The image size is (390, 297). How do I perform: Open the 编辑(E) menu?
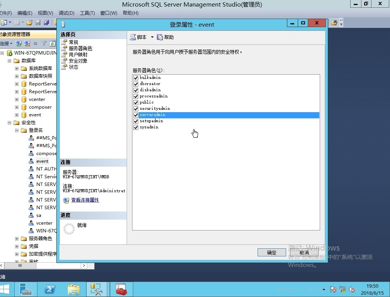click(25, 13)
